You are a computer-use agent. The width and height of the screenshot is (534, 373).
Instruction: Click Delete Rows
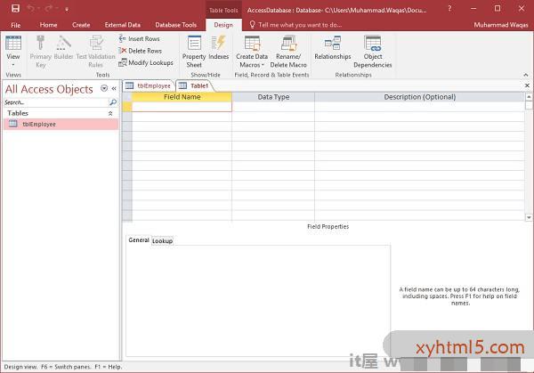[140, 51]
